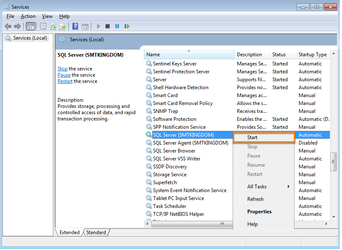Select Services (Local) in the console tree
Screen dimensions: 342x250
(26, 38)
